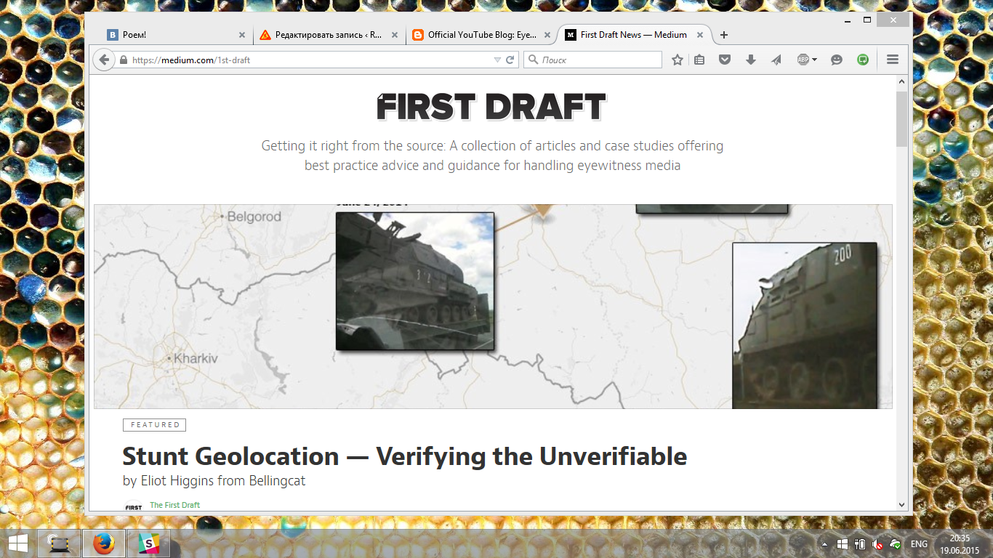Open the downloads arrow icon
Image resolution: width=993 pixels, height=558 pixels.
(x=751, y=60)
